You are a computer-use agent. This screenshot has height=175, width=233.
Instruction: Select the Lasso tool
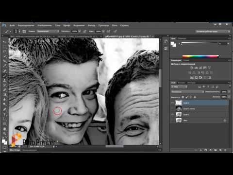coord(4,52)
